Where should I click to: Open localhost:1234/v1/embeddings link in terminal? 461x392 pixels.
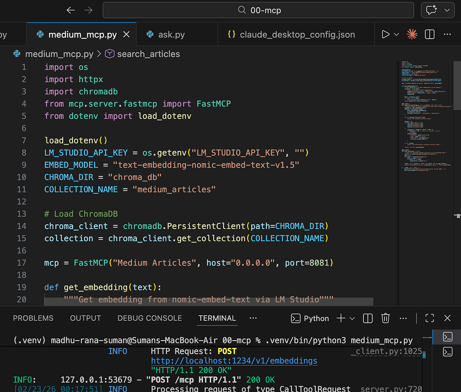pos(234,361)
